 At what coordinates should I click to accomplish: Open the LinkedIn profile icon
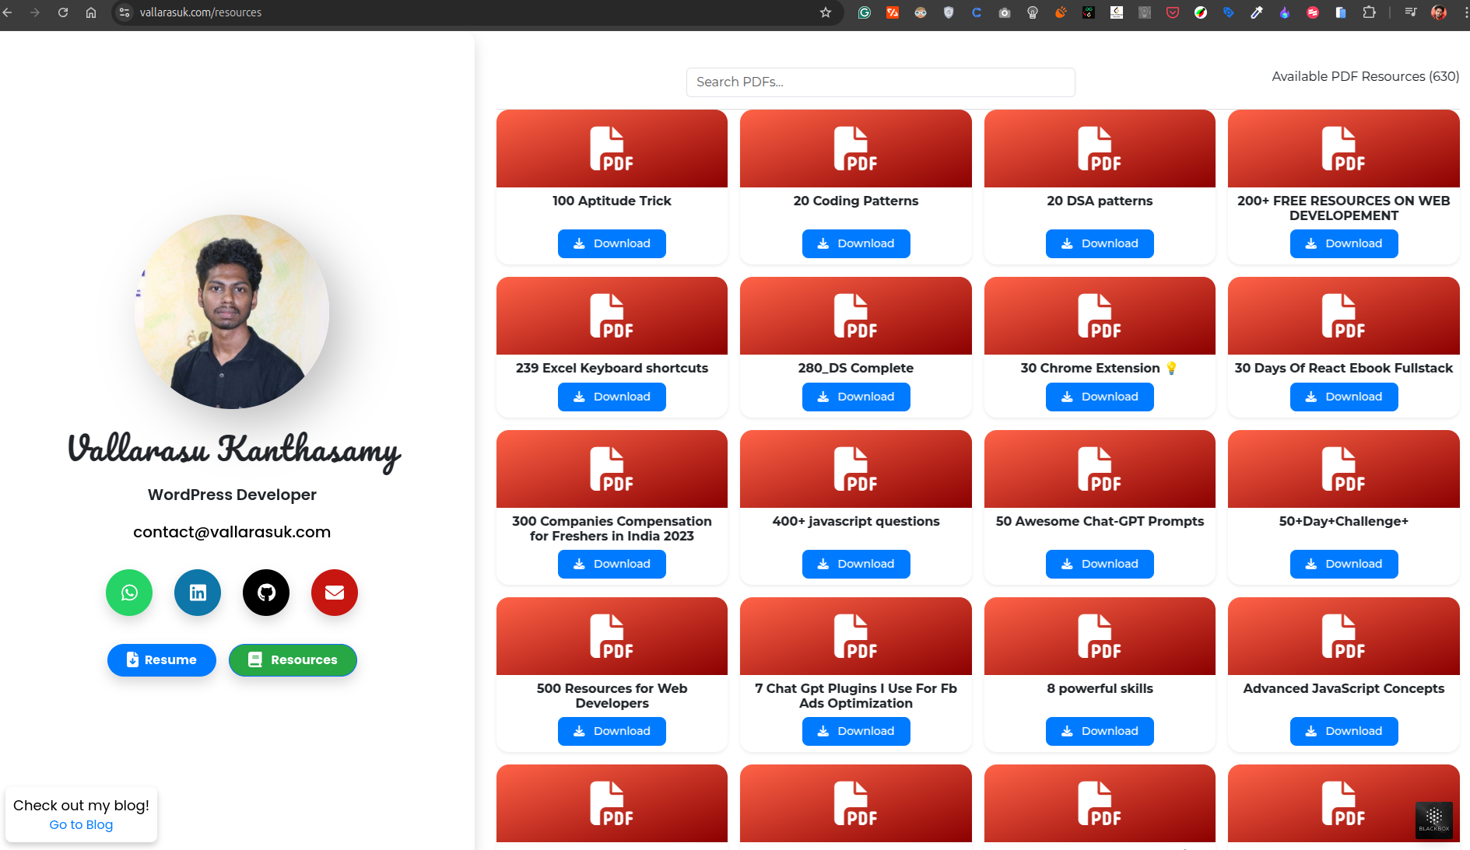coord(197,593)
